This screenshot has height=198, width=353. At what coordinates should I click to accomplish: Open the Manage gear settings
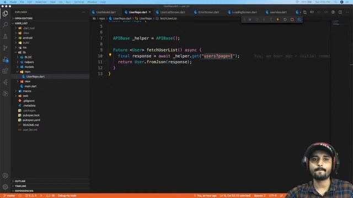coord(5,187)
